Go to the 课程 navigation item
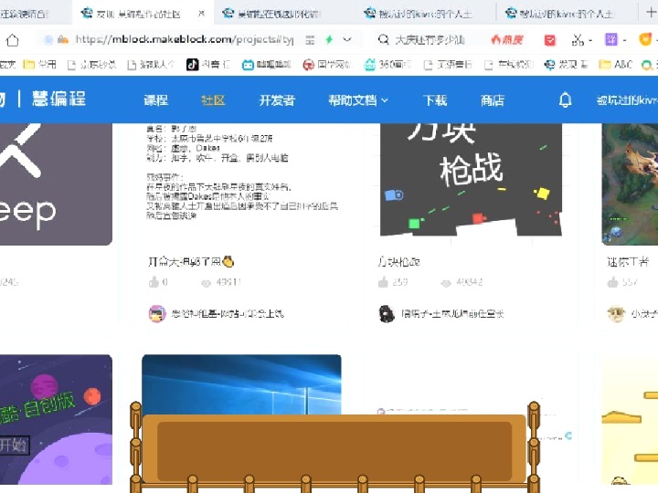 (x=156, y=100)
